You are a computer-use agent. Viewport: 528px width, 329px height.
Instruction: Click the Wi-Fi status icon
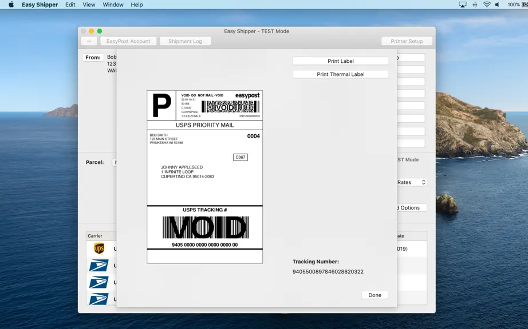[486, 5]
